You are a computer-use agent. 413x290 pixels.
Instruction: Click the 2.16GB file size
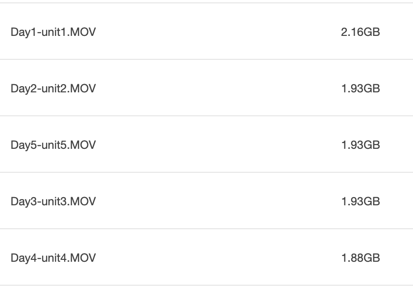coord(360,33)
